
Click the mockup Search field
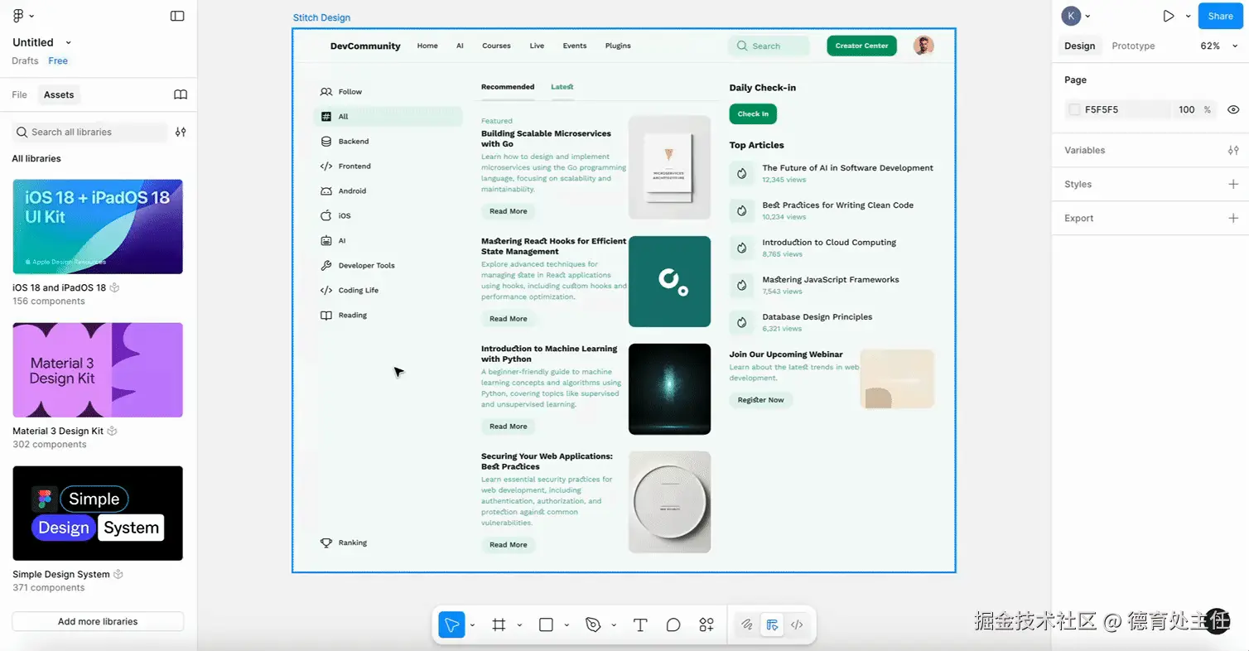click(769, 46)
